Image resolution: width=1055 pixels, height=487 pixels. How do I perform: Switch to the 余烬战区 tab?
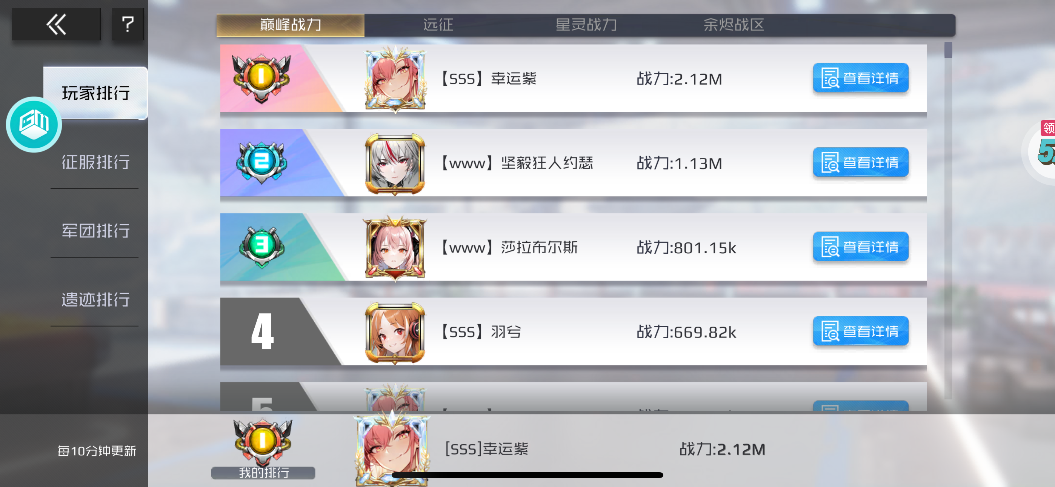pos(734,25)
